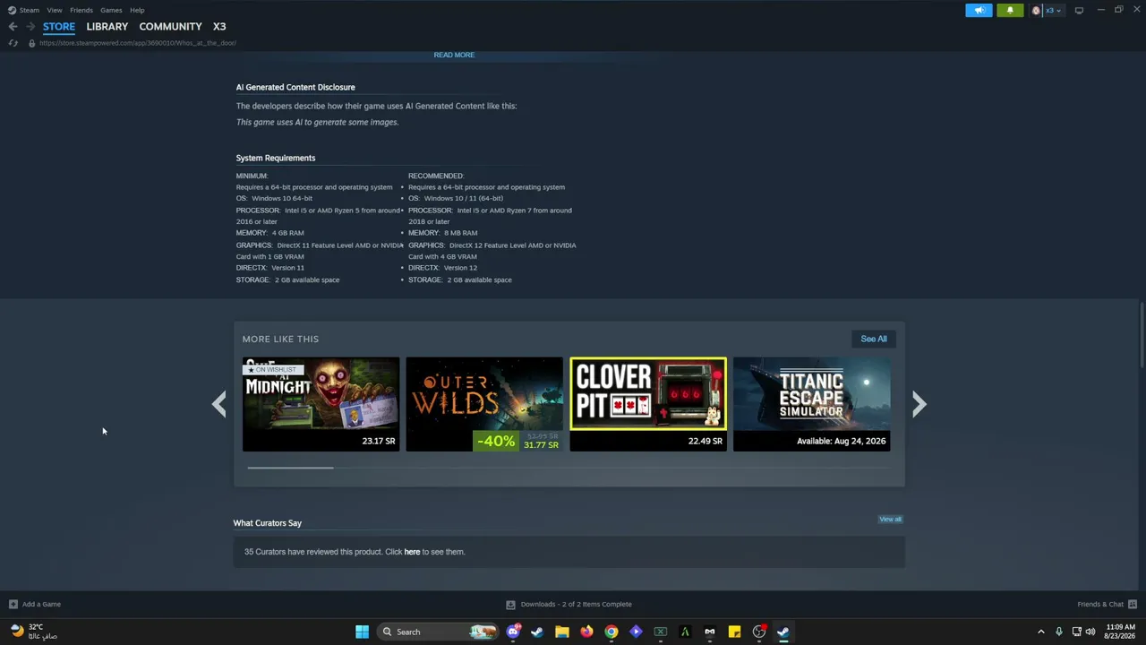The image size is (1146, 645).
Task: Click the 'System Requirements' heading
Action: point(276,158)
